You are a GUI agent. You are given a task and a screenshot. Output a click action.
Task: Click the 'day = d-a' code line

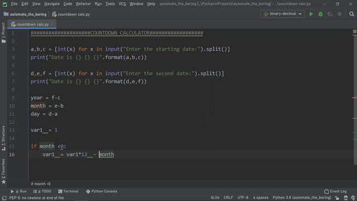tap(44, 114)
